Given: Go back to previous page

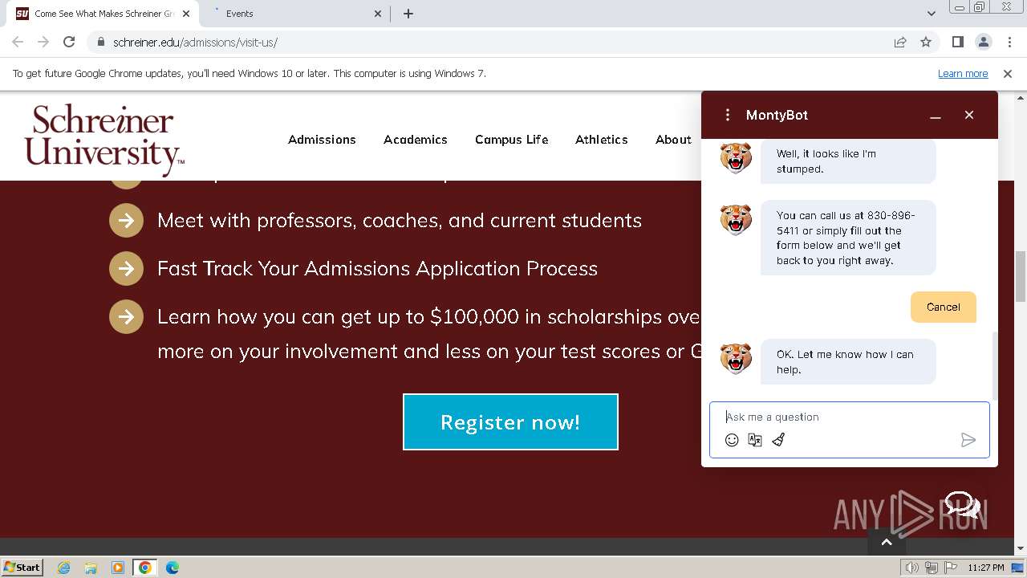Looking at the screenshot, I should 18,42.
